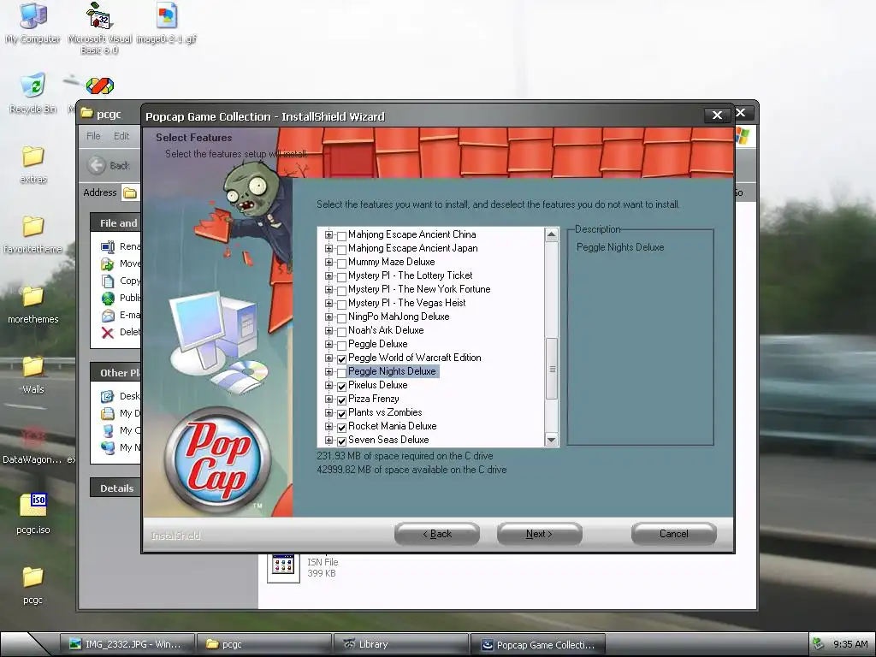
Task: Collapse the Details panel header in pcgc
Action: pos(115,488)
